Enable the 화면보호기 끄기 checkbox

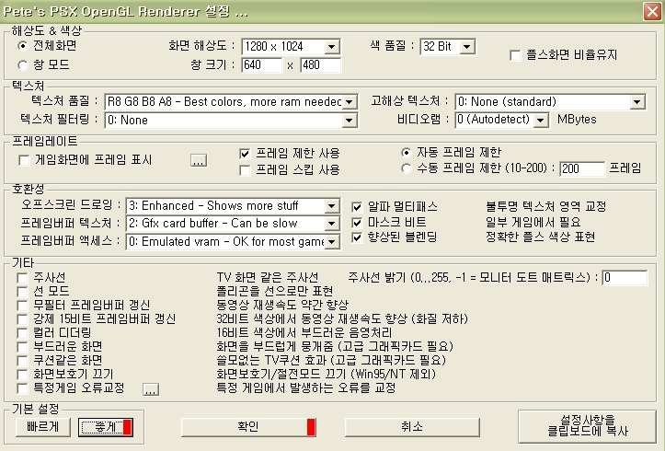(x=22, y=375)
